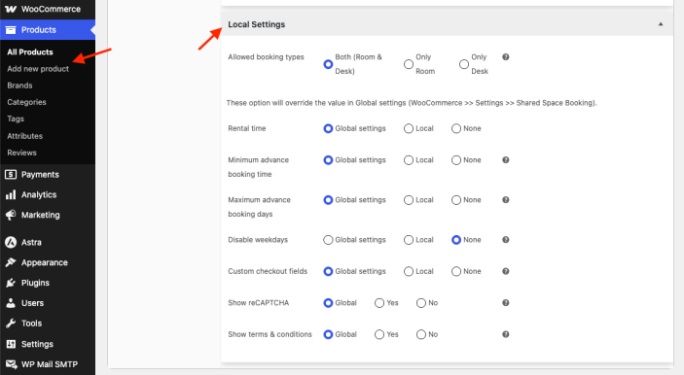Go to Marketing in sidebar
The image size is (684, 375).
point(41,215)
